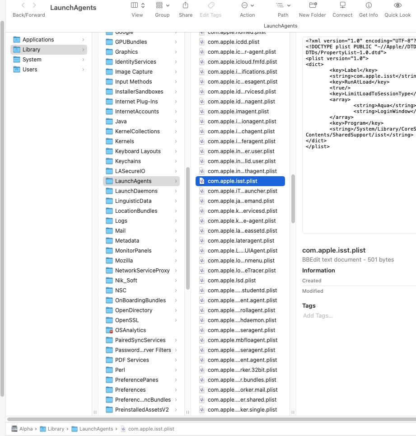416x436 pixels.
Task: Click the Connect toolbar icon
Action: tap(343, 5)
